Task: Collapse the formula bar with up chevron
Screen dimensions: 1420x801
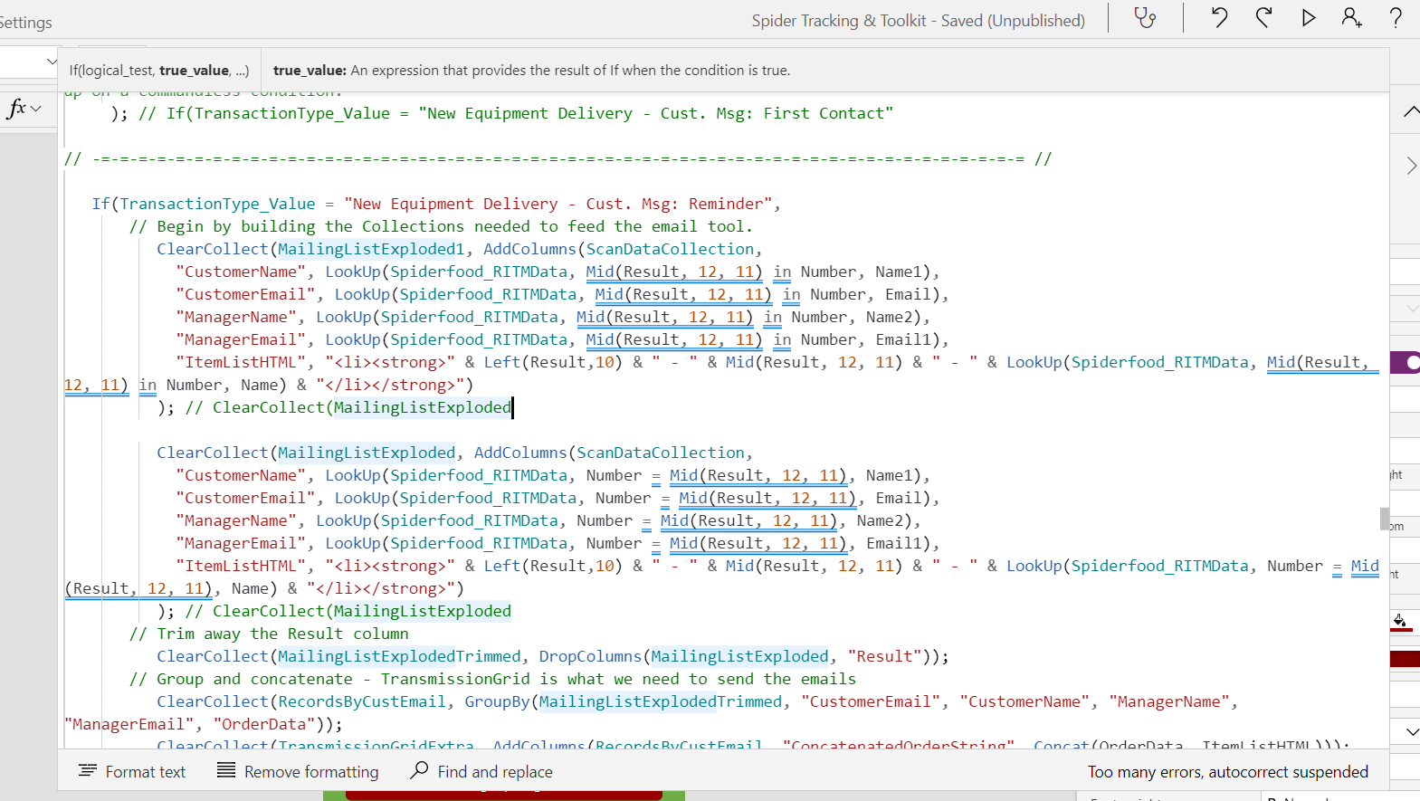Action: point(1411,111)
